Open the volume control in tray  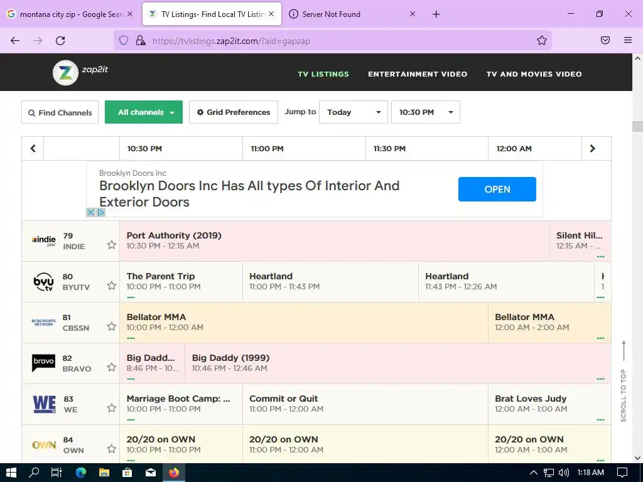pos(564,473)
